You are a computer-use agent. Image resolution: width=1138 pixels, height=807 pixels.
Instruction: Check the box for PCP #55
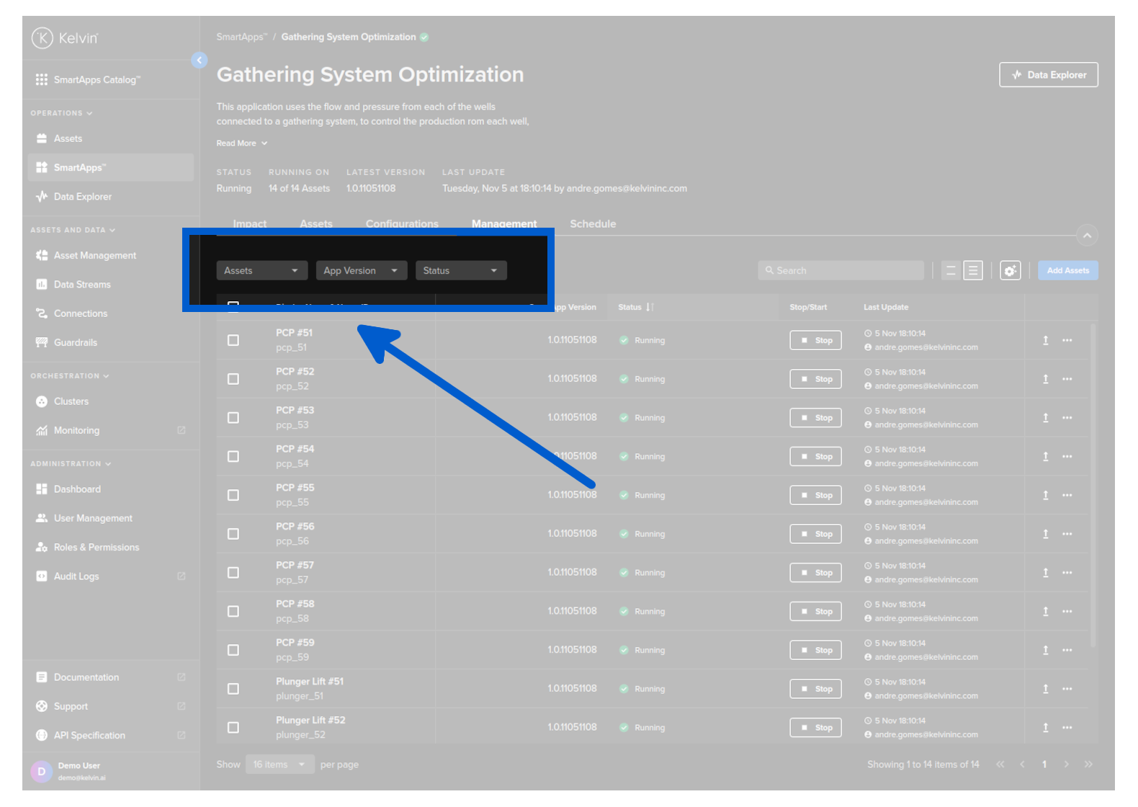tap(233, 495)
